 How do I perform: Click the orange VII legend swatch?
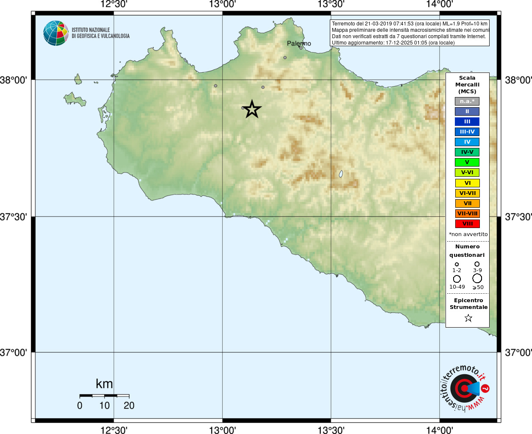click(468, 203)
